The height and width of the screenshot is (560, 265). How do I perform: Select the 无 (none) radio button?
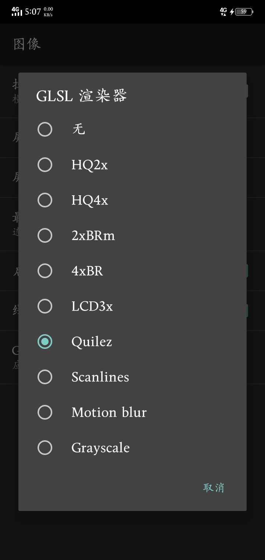45,129
